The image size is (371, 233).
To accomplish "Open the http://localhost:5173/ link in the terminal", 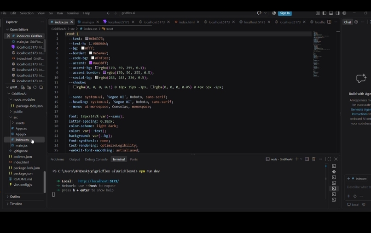I will pos(99,181).
